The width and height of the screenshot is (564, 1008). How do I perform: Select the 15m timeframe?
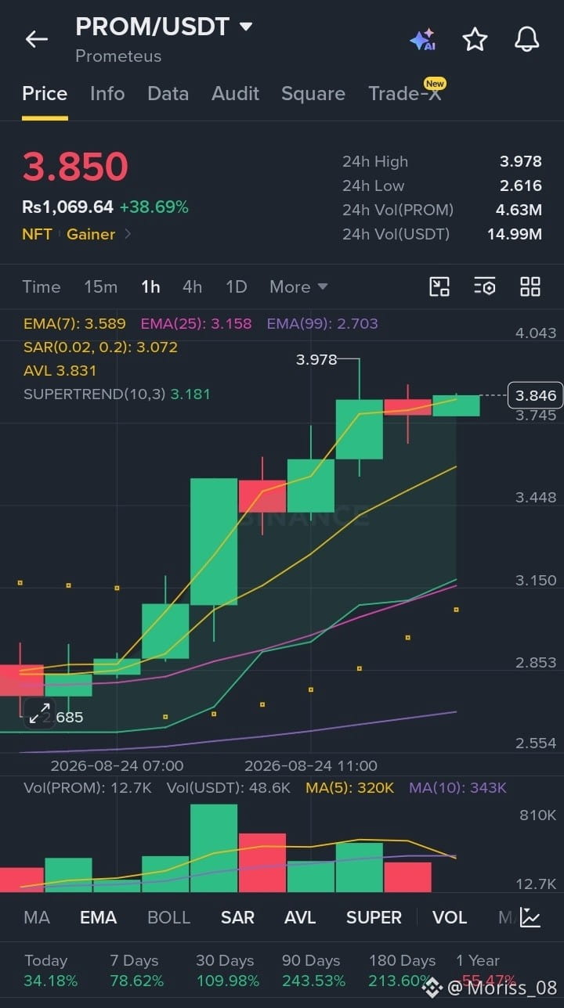(101, 286)
